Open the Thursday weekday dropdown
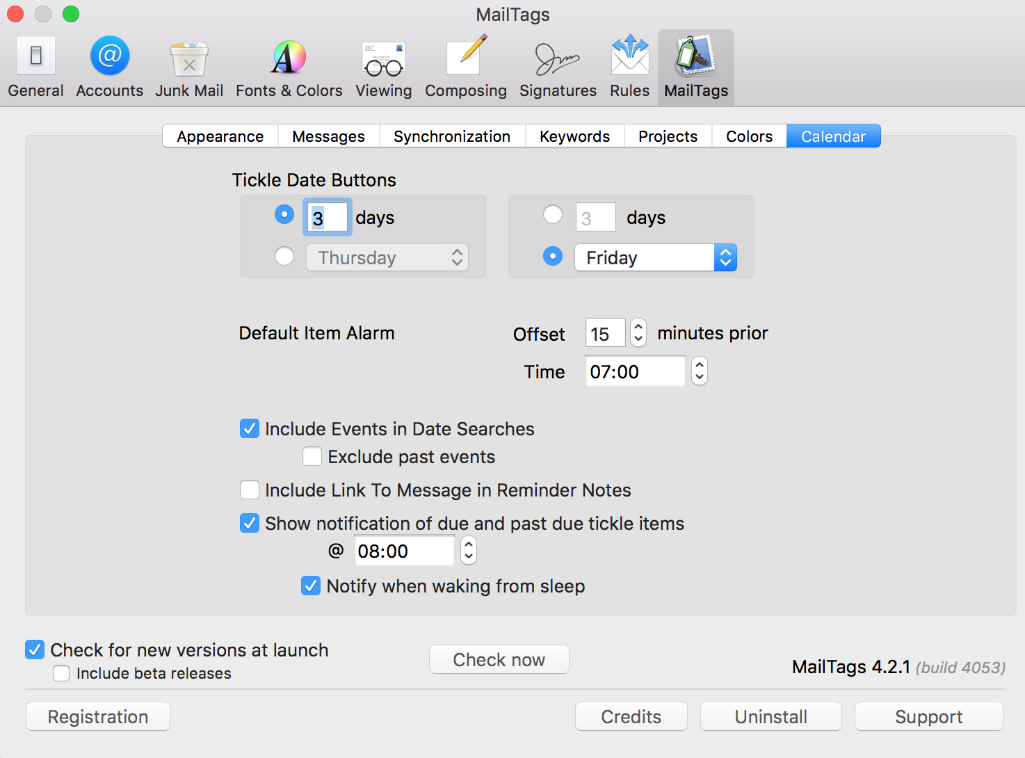 point(387,258)
